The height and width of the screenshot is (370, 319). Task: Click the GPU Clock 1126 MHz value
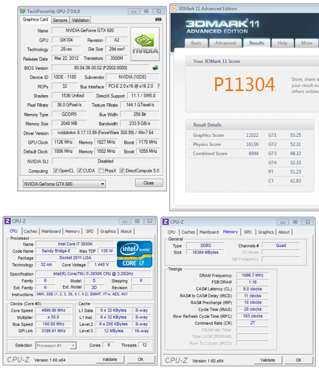click(63, 142)
